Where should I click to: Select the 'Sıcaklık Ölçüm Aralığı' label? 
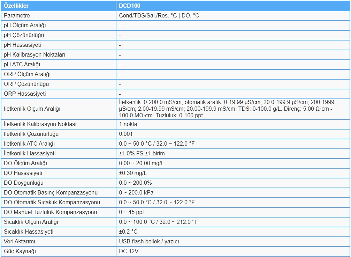tap(31, 222)
